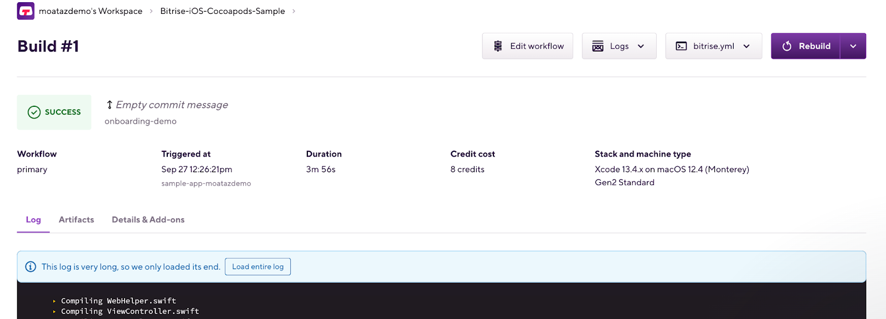Click Load entire log button
This screenshot has height=319, width=886.
click(x=258, y=267)
